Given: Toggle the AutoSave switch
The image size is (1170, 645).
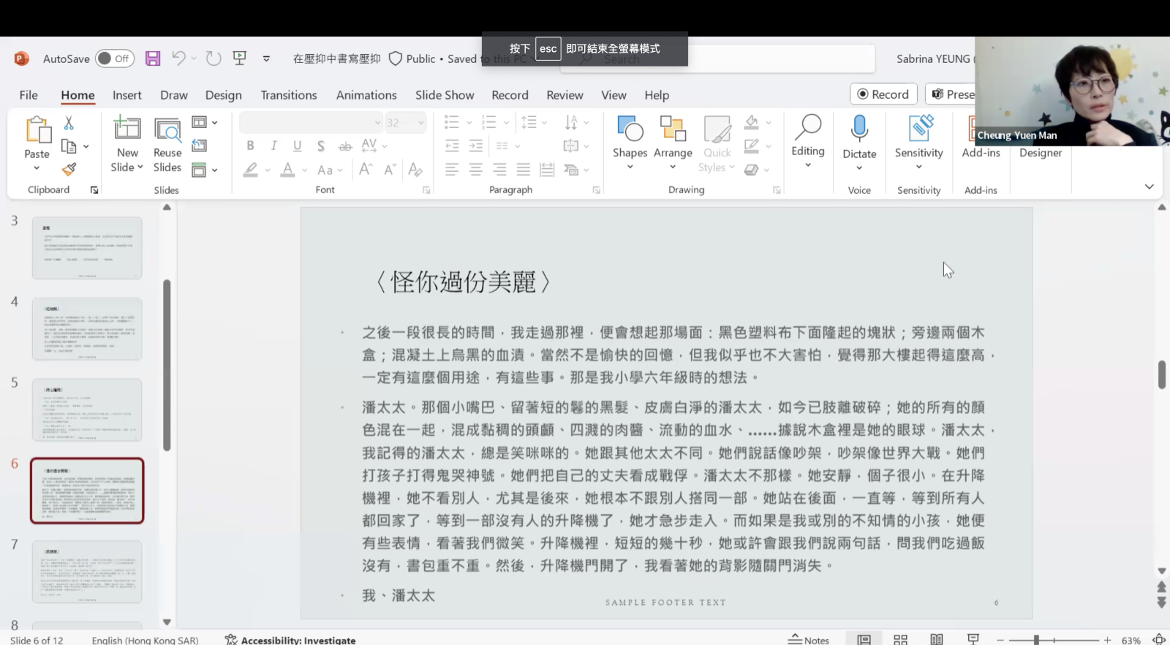Looking at the screenshot, I should 114,59.
